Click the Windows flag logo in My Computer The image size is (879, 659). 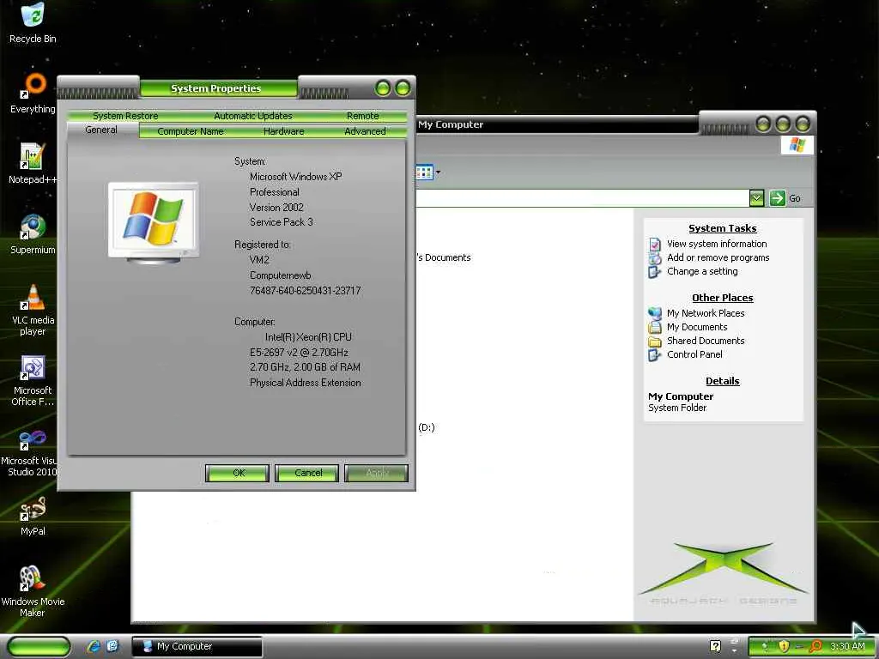click(797, 146)
